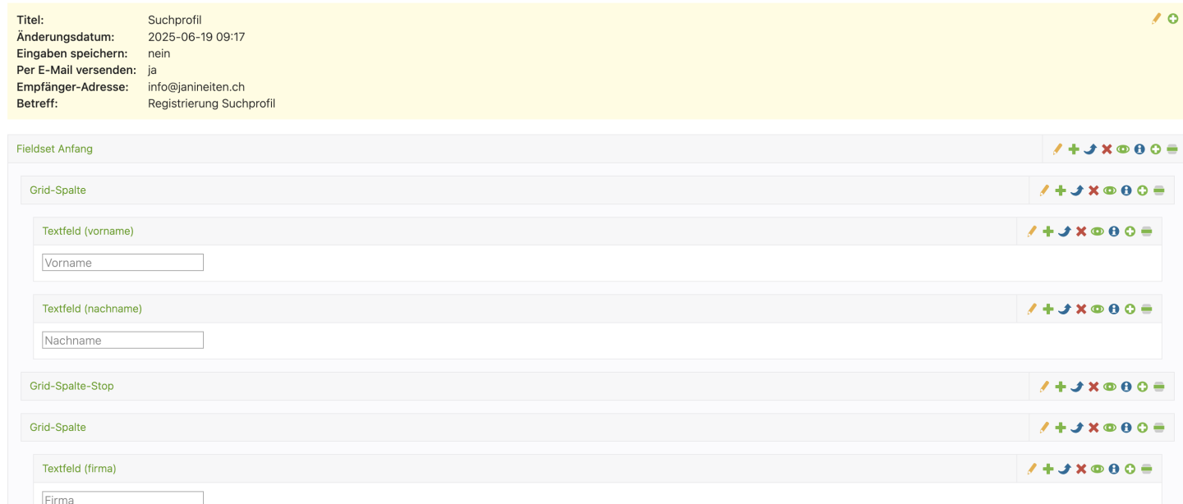Toggle visibility of Textfeld (firma)
Image resolution: width=1183 pixels, height=504 pixels.
click(1098, 470)
